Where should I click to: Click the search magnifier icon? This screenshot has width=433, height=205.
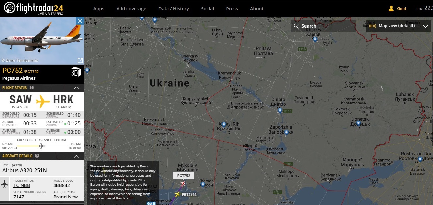pyautogui.click(x=296, y=26)
